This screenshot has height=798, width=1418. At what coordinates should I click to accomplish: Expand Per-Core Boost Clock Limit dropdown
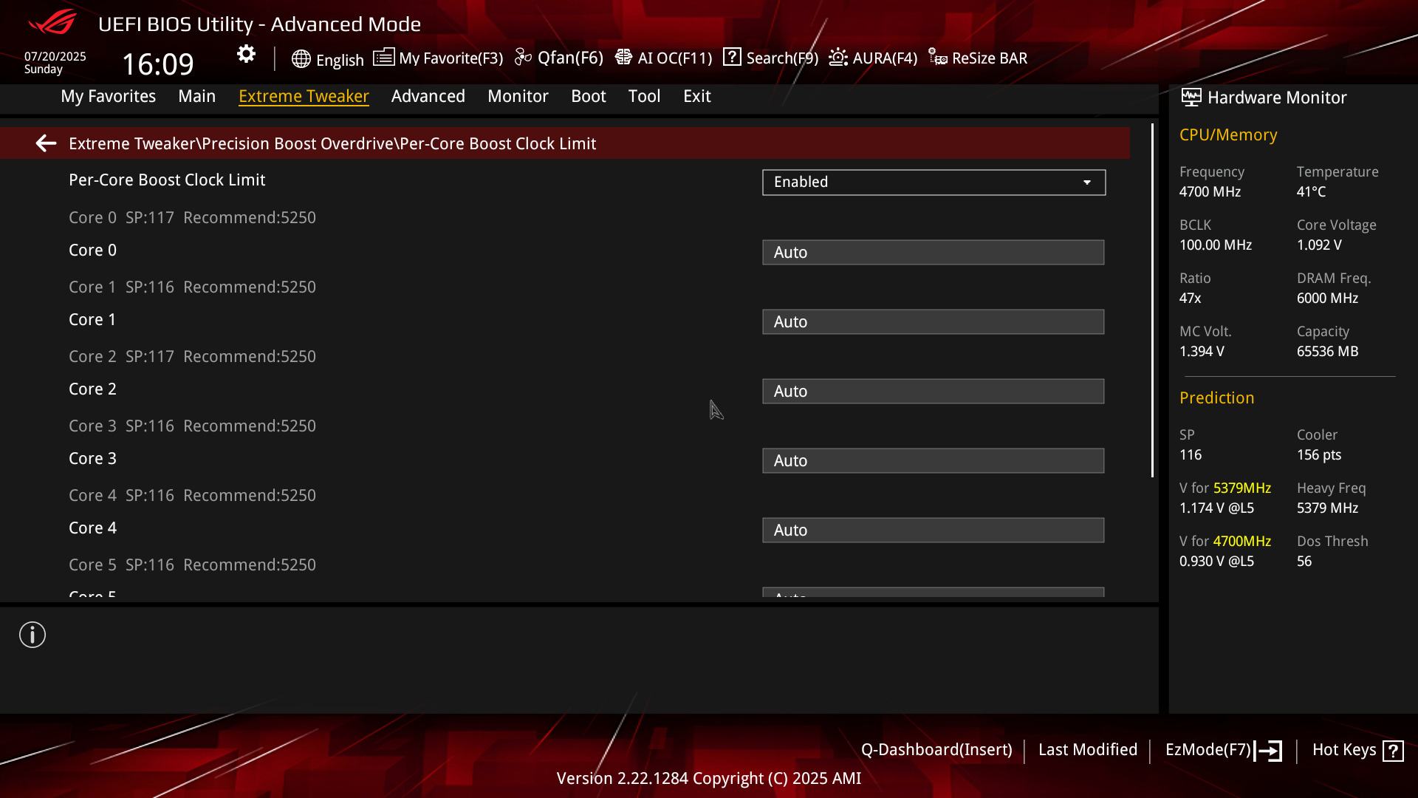934,183
